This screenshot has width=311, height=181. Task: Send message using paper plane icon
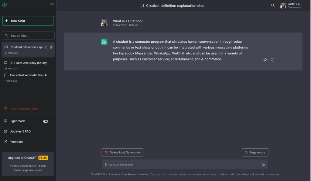coord(264,165)
